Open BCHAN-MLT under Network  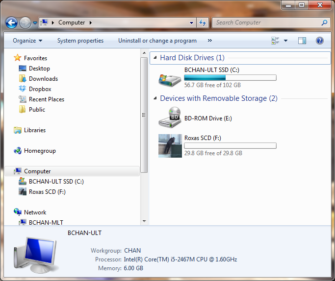(x=46, y=222)
